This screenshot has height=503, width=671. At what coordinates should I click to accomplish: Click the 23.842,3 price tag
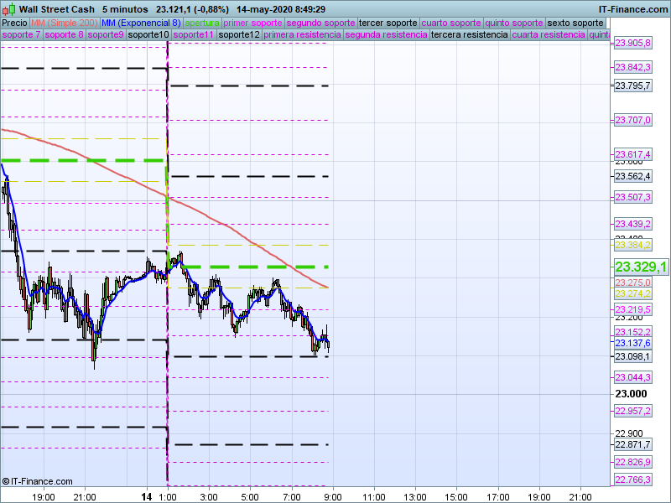633,67
